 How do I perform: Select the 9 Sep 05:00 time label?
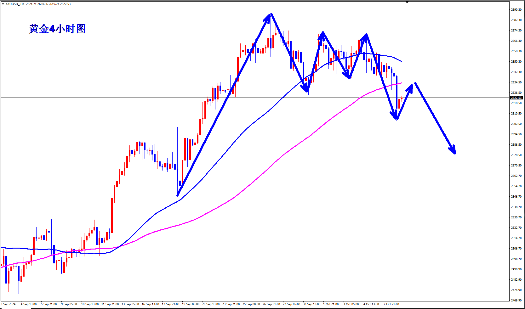pyautogui.click(x=69, y=304)
